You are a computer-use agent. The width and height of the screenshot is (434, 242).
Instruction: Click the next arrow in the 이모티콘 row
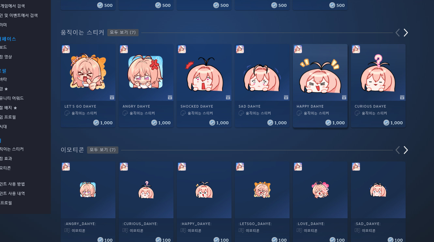[406, 150]
